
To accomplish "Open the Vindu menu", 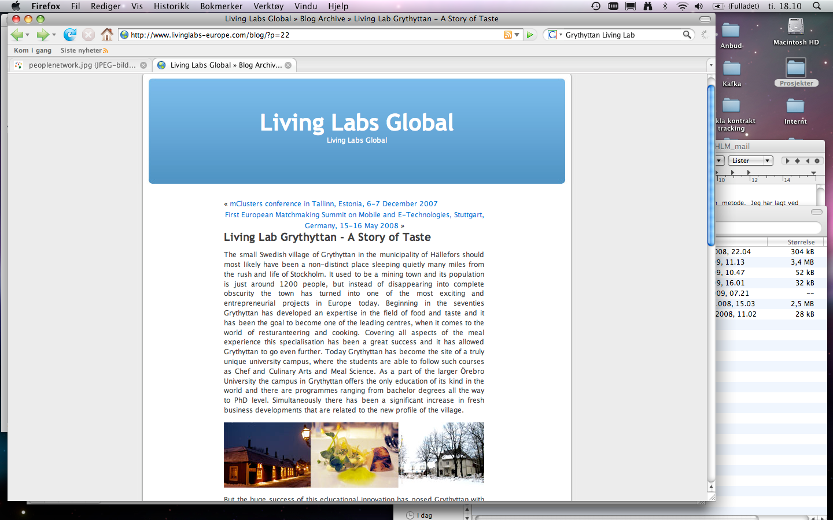I will pyautogui.click(x=305, y=6).
